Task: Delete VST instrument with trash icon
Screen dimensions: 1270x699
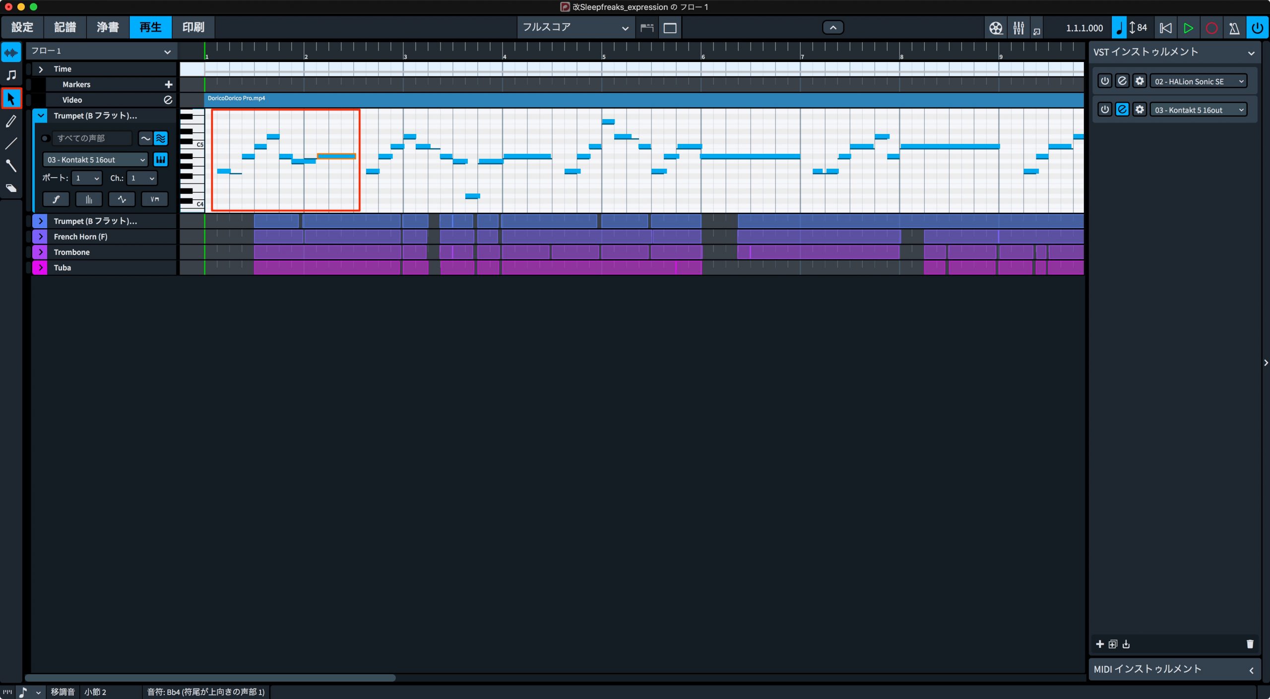Action: 1250,644
